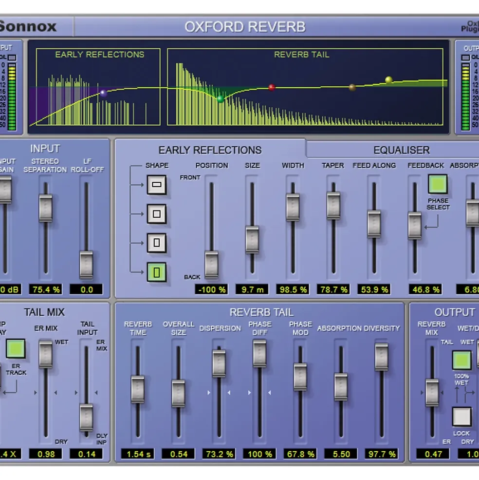
Task: Click the Phase Diff slider handle
Action: point(259,354)
